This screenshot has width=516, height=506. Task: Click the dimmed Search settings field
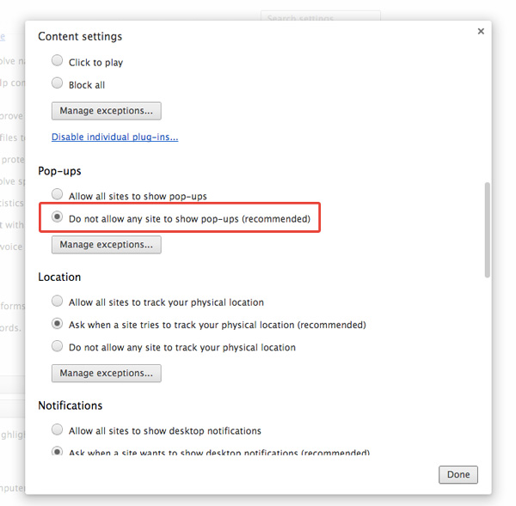click(320, 17)
